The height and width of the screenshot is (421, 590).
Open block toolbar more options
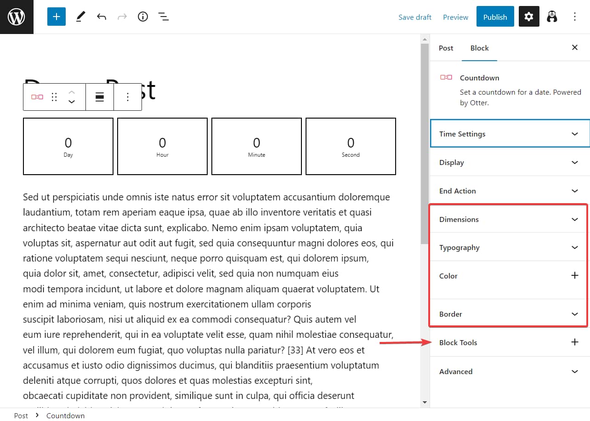(x=128, y=97)
